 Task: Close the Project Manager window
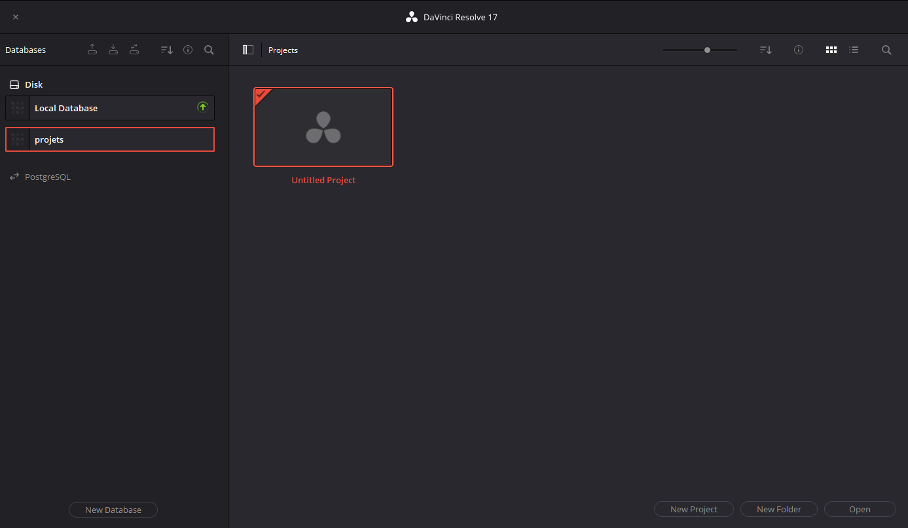[x=16, y=17]
